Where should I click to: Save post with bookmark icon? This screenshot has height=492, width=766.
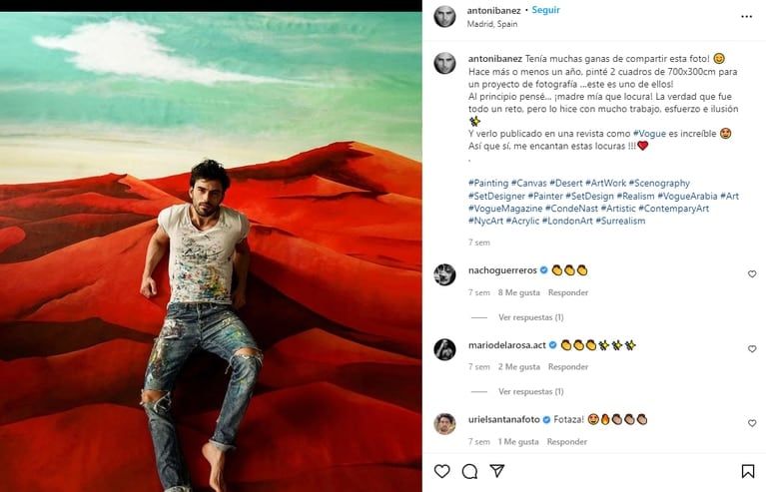748,471
